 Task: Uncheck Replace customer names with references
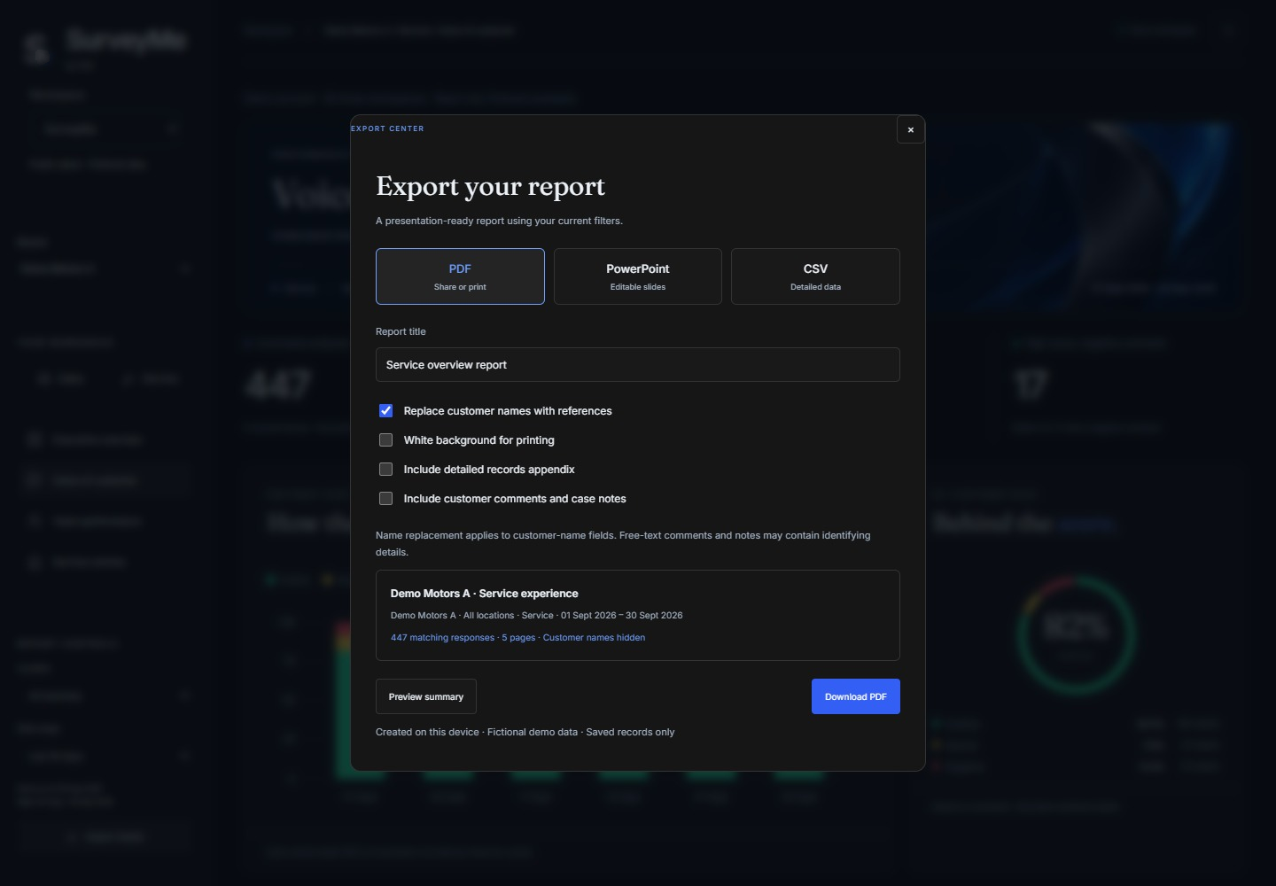385,410
